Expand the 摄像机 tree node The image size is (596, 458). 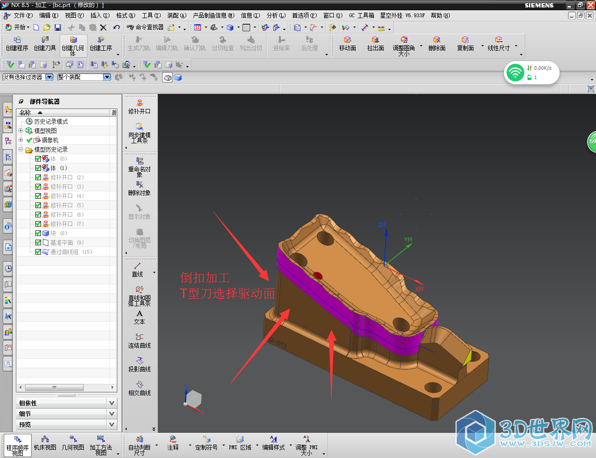20,140
